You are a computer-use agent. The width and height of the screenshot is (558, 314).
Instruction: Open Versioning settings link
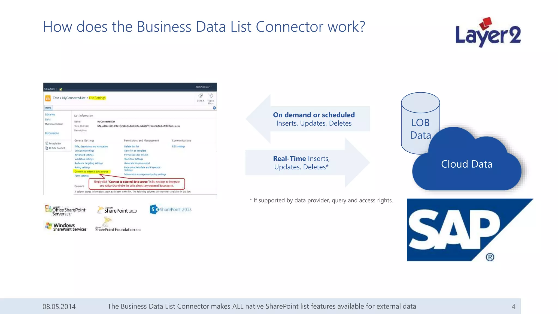84,151
